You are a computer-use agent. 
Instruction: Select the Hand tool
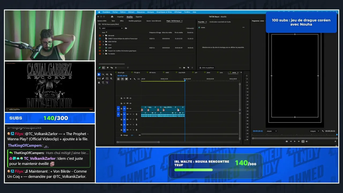pyautogui.click(x=99, y=83)
